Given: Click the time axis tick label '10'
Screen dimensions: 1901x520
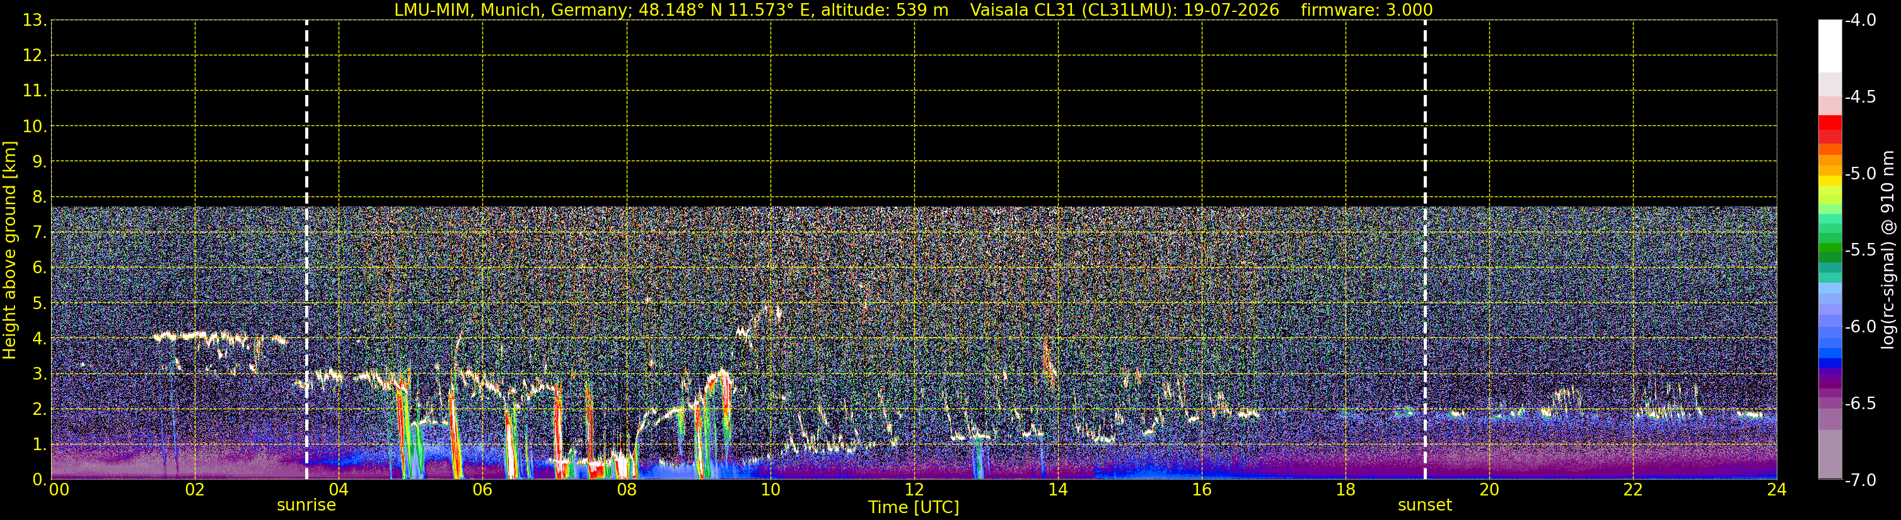Looking at the screenshot, I should point(770,490).
